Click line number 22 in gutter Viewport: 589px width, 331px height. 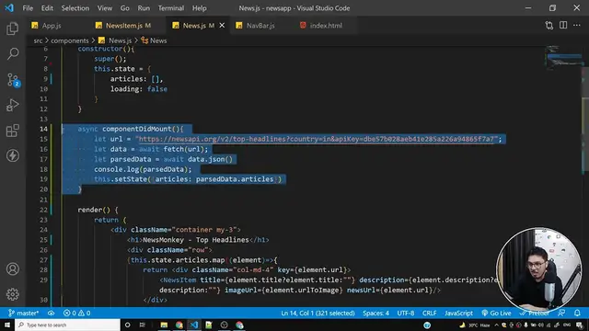43,210
